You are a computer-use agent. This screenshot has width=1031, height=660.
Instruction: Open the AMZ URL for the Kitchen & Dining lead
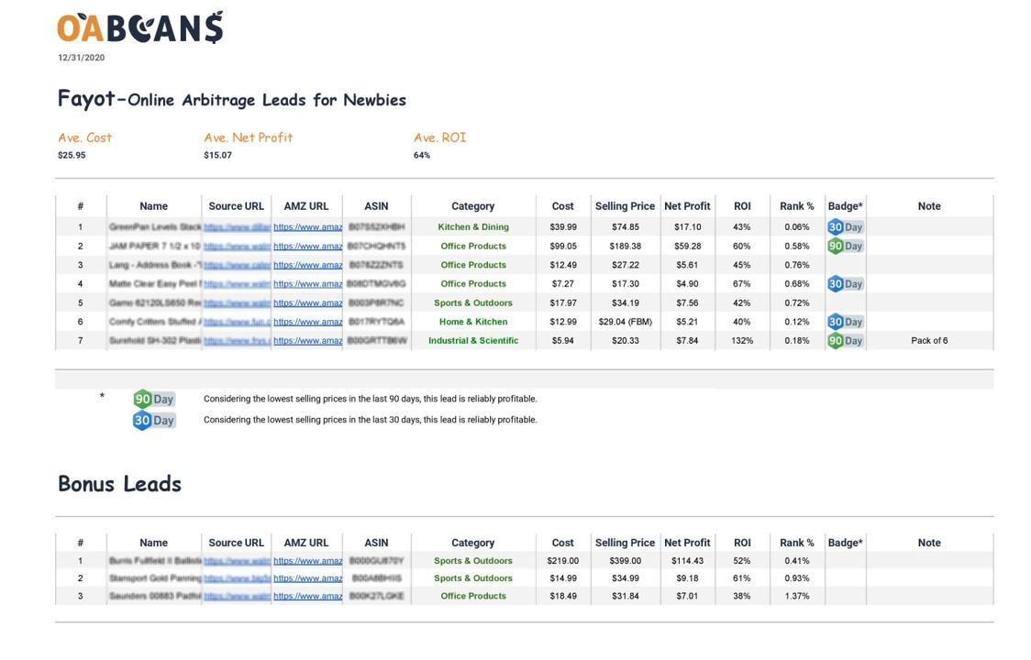point(307,227)
